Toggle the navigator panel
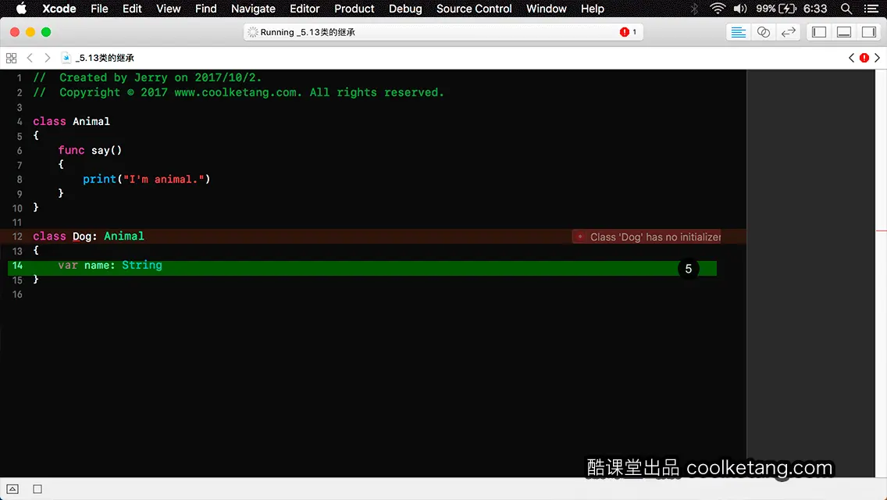 (x=818, y=32)
